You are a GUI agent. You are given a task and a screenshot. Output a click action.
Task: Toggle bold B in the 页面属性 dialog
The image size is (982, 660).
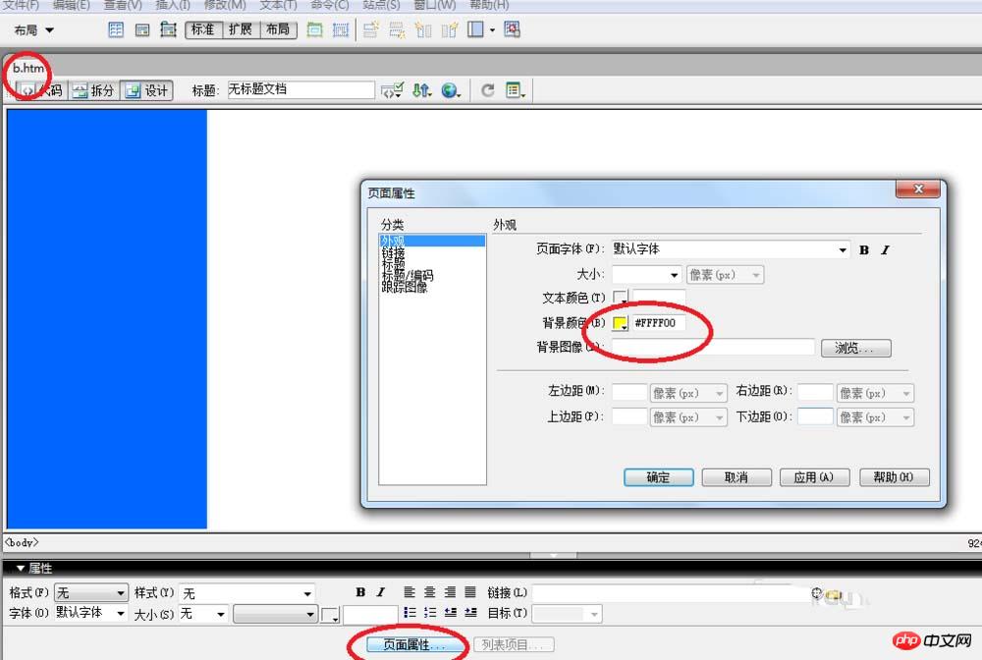pyautogui.click(x=864, y=249)
